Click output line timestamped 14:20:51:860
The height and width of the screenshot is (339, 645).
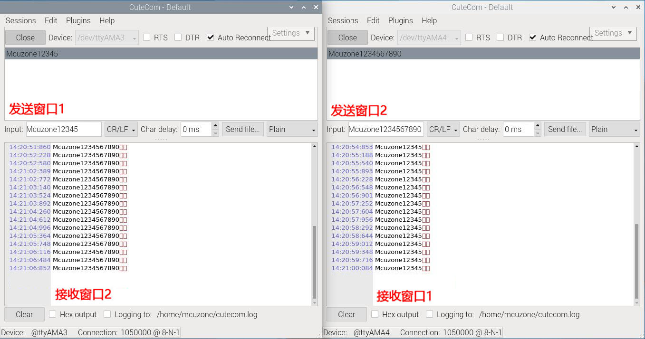[68, 147]
